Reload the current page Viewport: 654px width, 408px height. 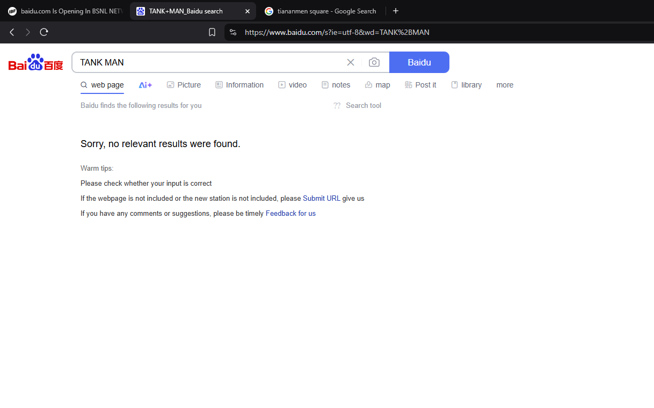click(44, 32)
